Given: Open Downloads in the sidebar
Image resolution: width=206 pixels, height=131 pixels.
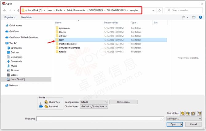Looking at the screenshot, I should click(16, 62).
